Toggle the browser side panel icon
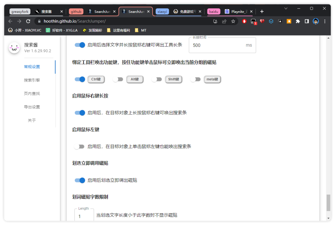Image resolution: width=335 pixels, height=225 pixels. (307, 21)
